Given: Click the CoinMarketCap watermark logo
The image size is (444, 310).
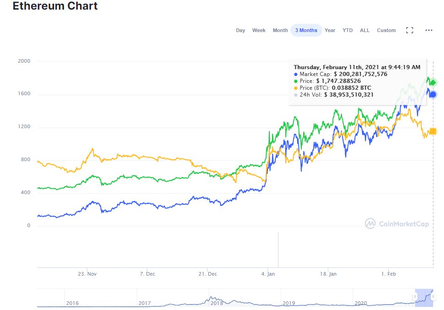Looking at the screenshot, I should tap(397, 223).
